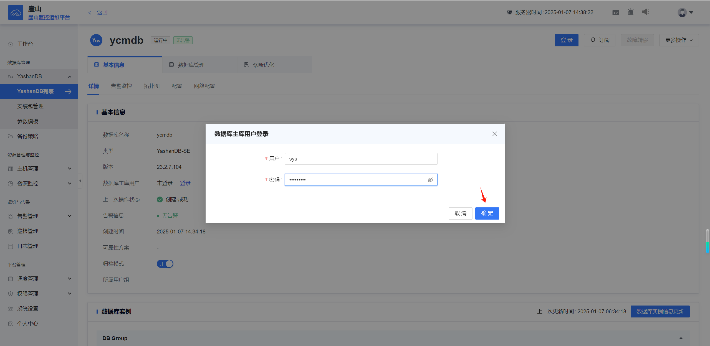The width and height of the screenshot is (710, 346).
Task: Expand 主机管理 sidebar menu
Action: pos(39,169)
